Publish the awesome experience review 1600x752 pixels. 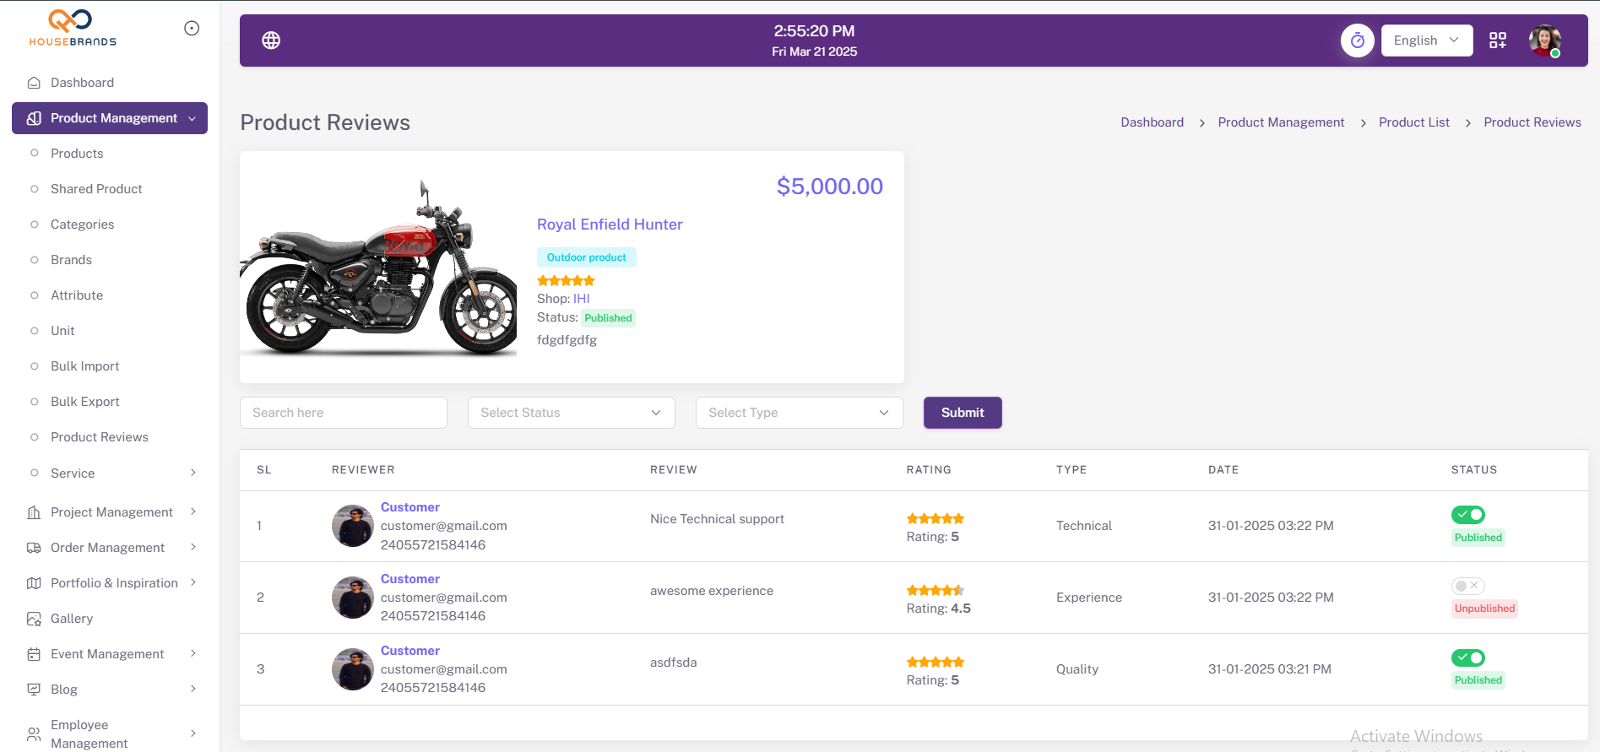click(1467, 586)
